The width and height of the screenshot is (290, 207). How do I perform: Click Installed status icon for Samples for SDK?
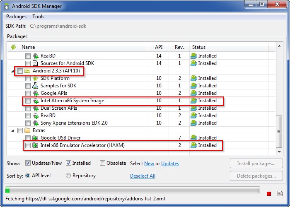click(193, 86)
